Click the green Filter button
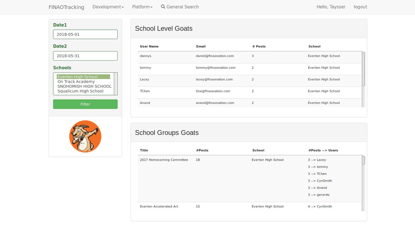The width and height of the screenshot is (415, 243). tap(85, 104)
